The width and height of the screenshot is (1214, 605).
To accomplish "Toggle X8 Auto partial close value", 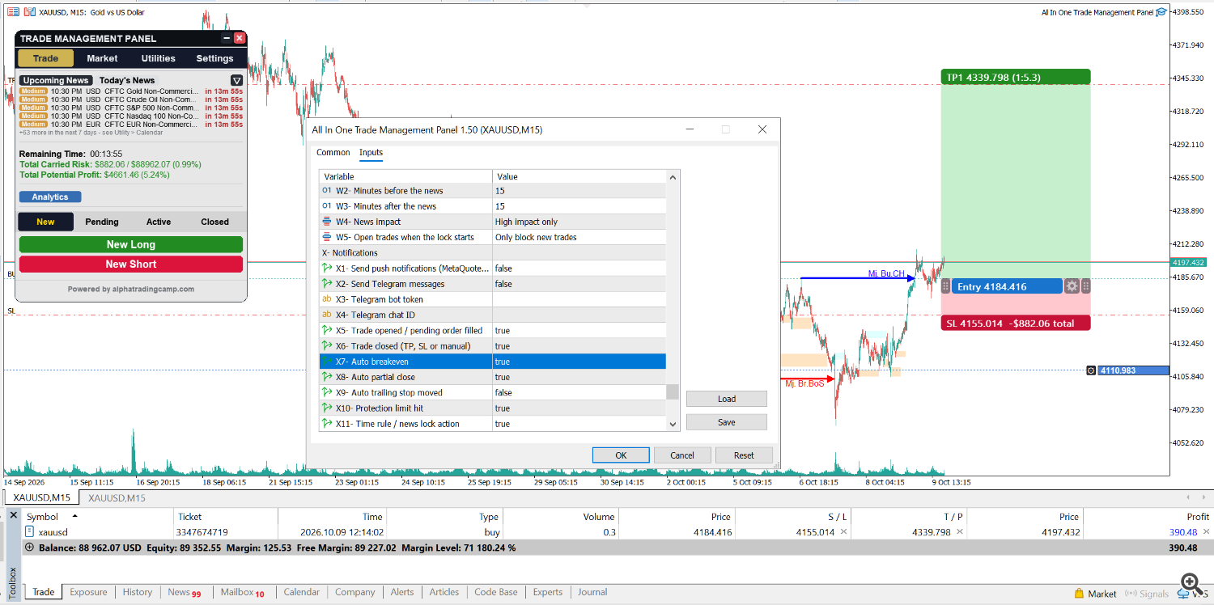I will (x=579, y=377).
